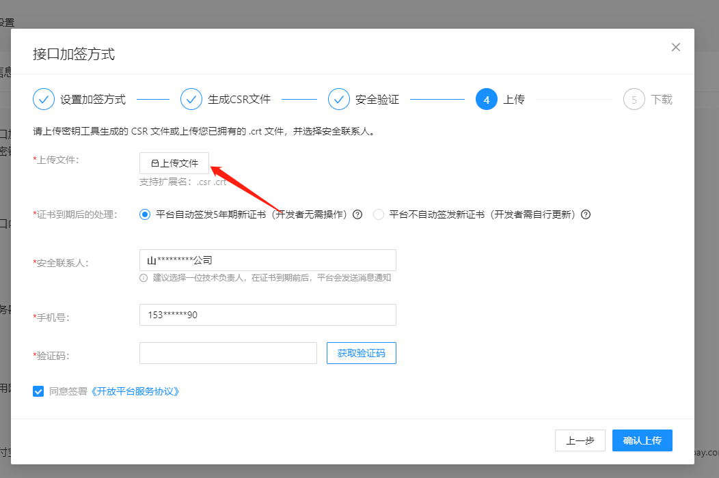The image size is (719, 478).
Task: Click the info icon under 安全联系人 field
Action: (x=144, y=278)
